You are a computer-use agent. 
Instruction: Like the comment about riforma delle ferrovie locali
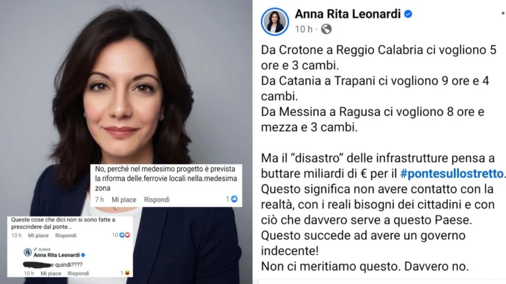[x=124, y=200]
